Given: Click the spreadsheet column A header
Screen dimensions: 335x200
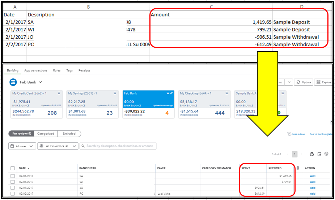Looking at the screenshot, I should point(15,7).
